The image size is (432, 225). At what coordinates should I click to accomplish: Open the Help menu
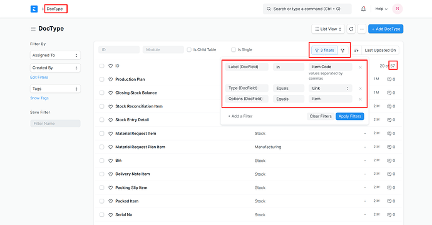pos(381,9)
